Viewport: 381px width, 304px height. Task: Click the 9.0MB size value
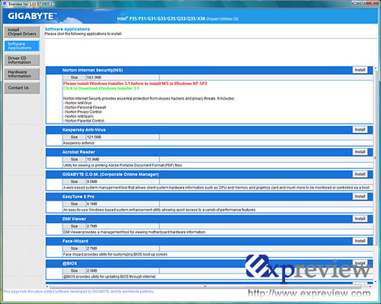point(92,182)
